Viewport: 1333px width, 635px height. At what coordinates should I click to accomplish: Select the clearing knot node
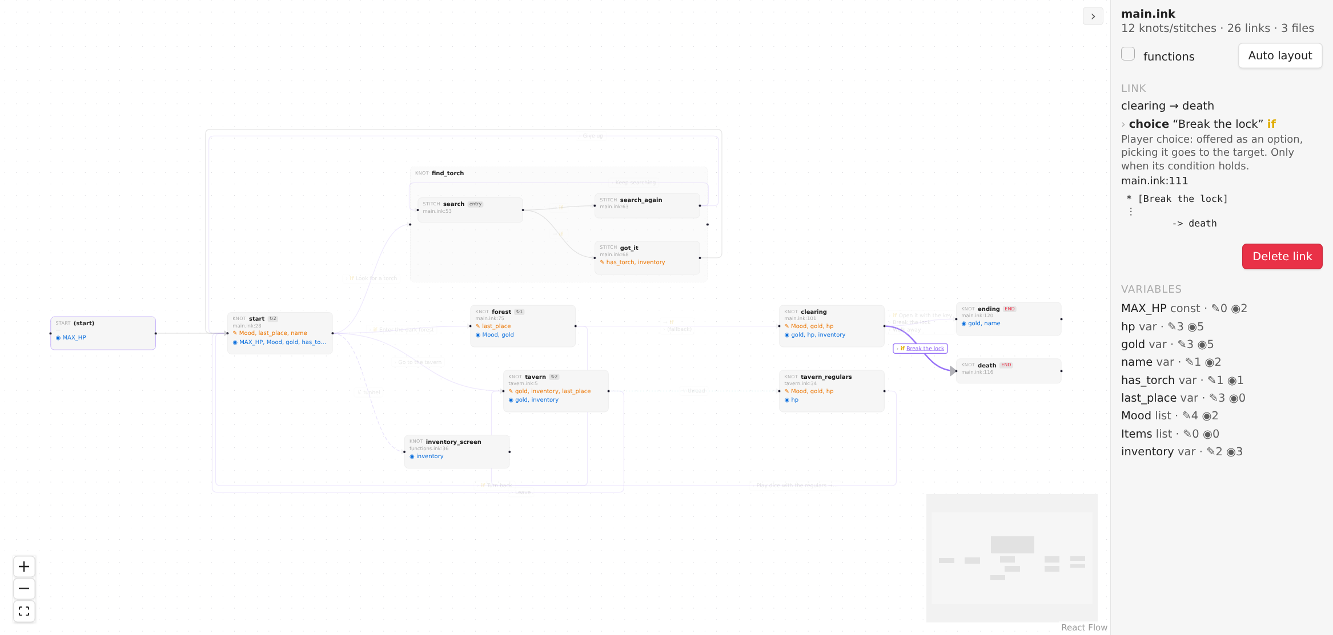tap(832, 326)
